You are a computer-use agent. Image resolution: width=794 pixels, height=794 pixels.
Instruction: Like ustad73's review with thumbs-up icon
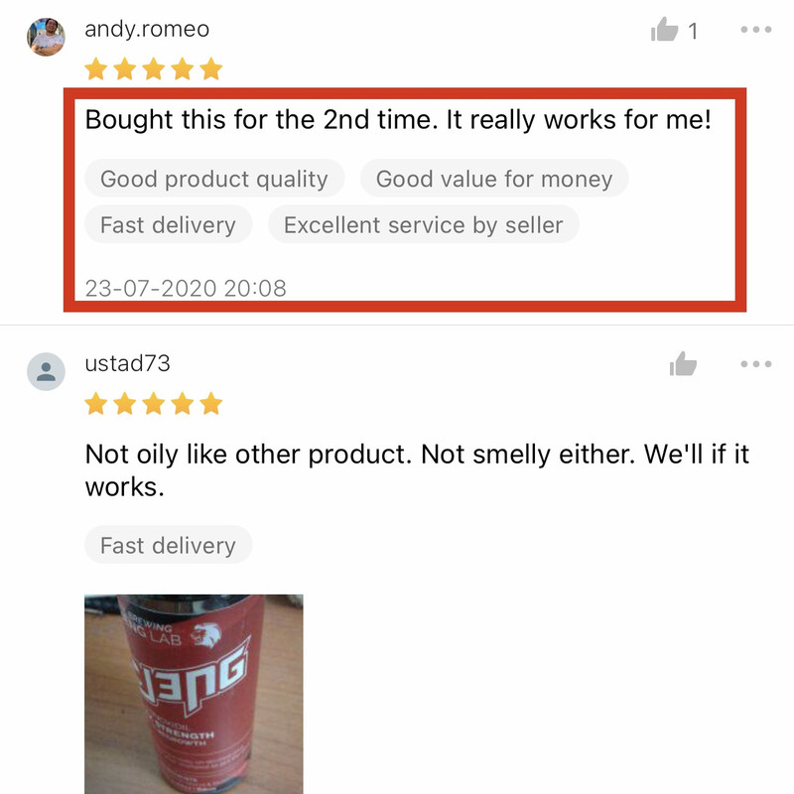point(683,364)
